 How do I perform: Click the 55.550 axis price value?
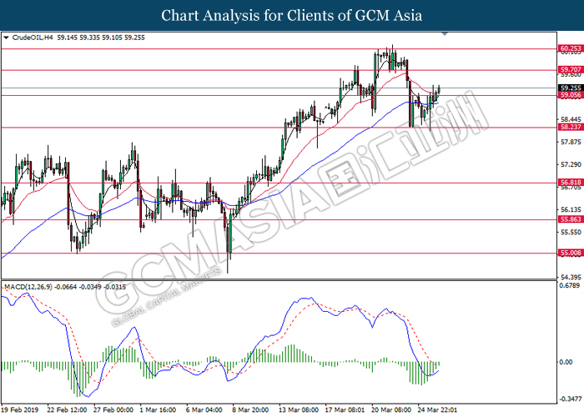tap(571, 233)
